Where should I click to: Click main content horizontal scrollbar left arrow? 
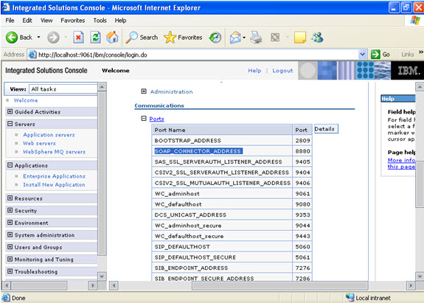point(114,285)
